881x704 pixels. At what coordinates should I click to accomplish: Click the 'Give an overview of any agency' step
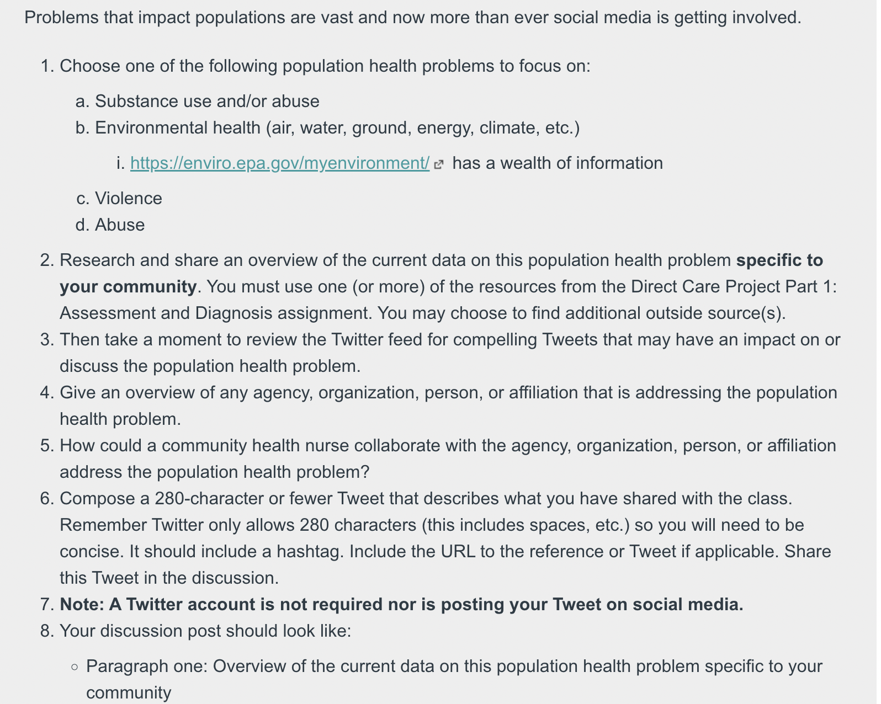448,406
